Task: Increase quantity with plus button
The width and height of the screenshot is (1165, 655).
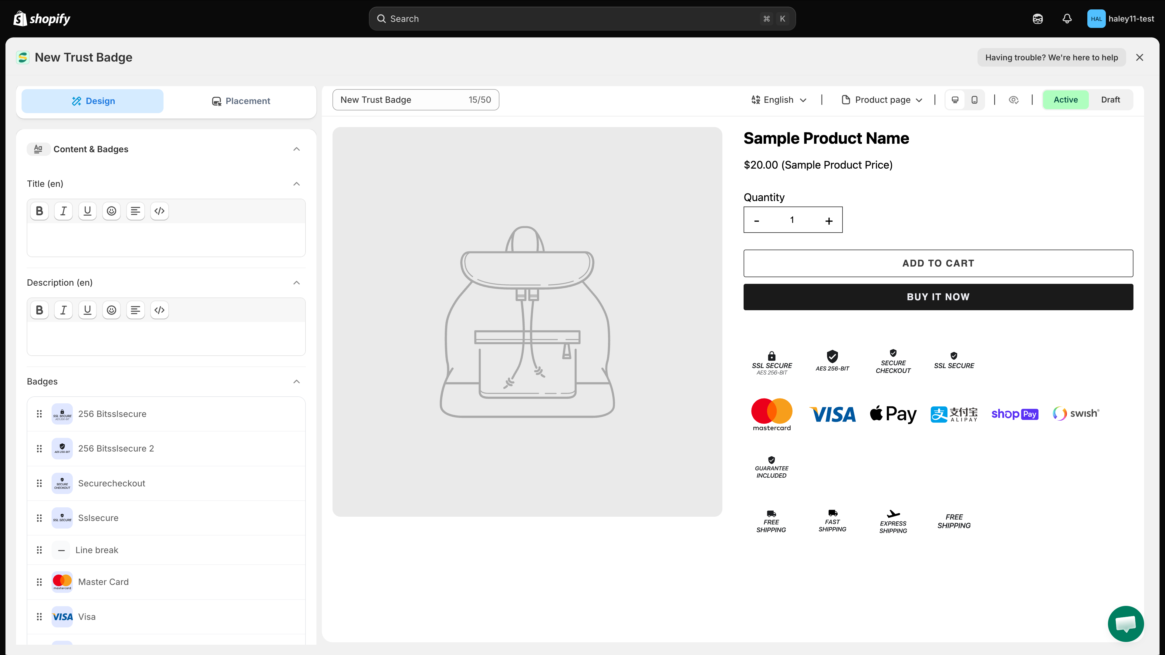Action: [829, 220]
